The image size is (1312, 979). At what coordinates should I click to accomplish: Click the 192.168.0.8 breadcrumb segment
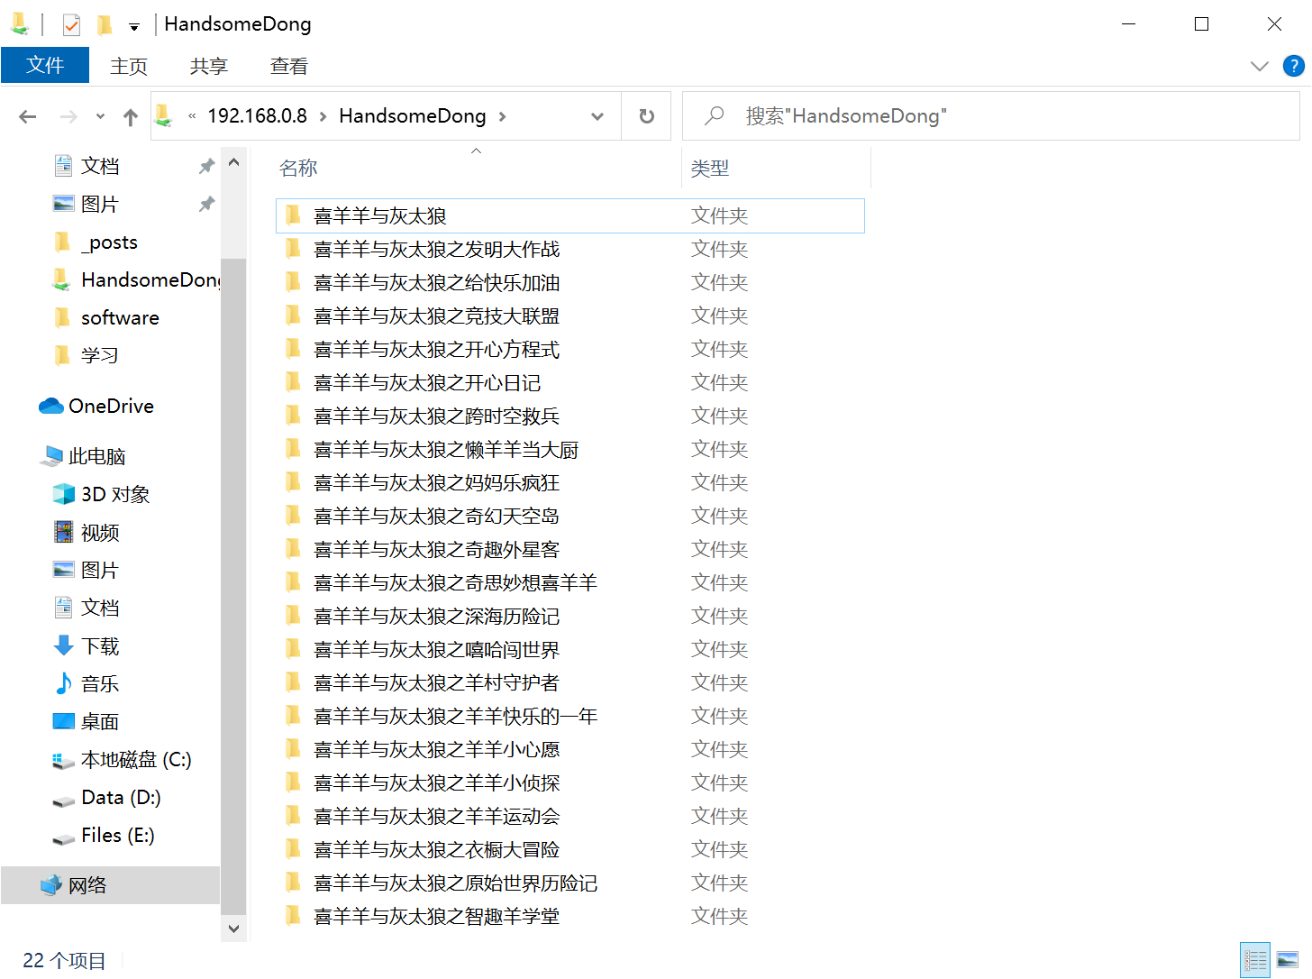click(x=257, y=116)
